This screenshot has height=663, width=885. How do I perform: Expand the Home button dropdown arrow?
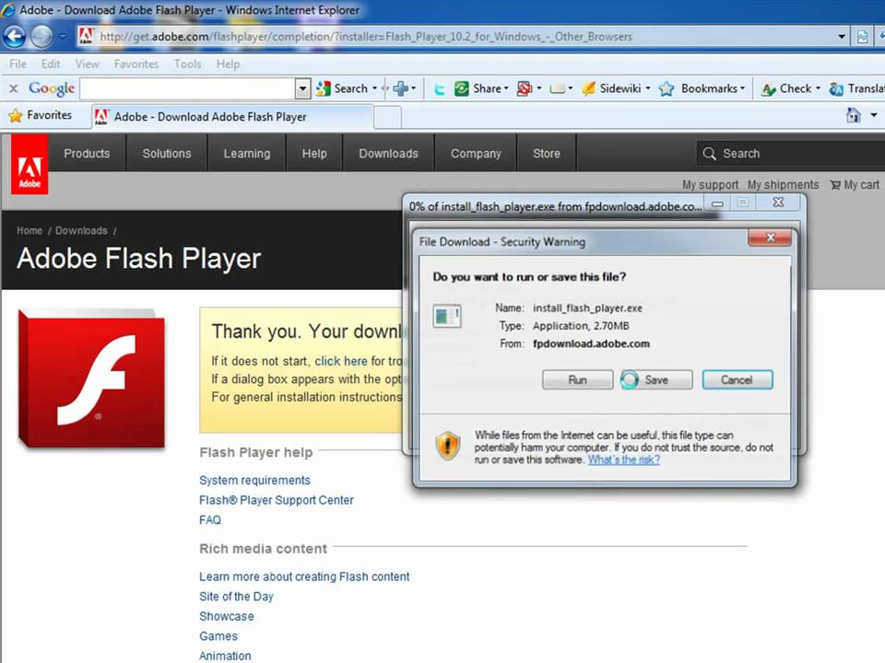tap(874, 115)
